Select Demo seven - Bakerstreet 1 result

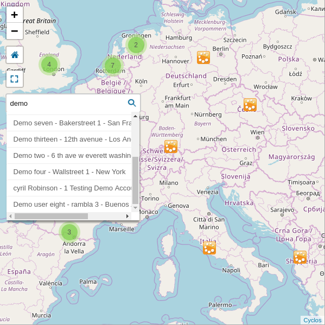click(69, 123)
